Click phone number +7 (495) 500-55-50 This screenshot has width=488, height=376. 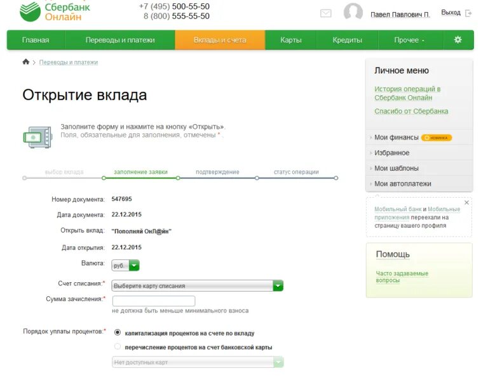pyautogui.click(x=174, y=6)
